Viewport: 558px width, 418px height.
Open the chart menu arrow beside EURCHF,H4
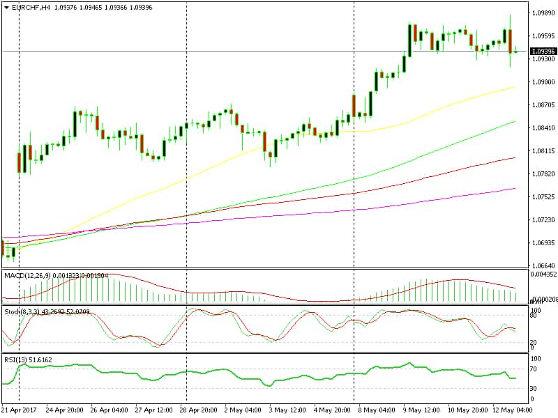[x=6, y=8]
